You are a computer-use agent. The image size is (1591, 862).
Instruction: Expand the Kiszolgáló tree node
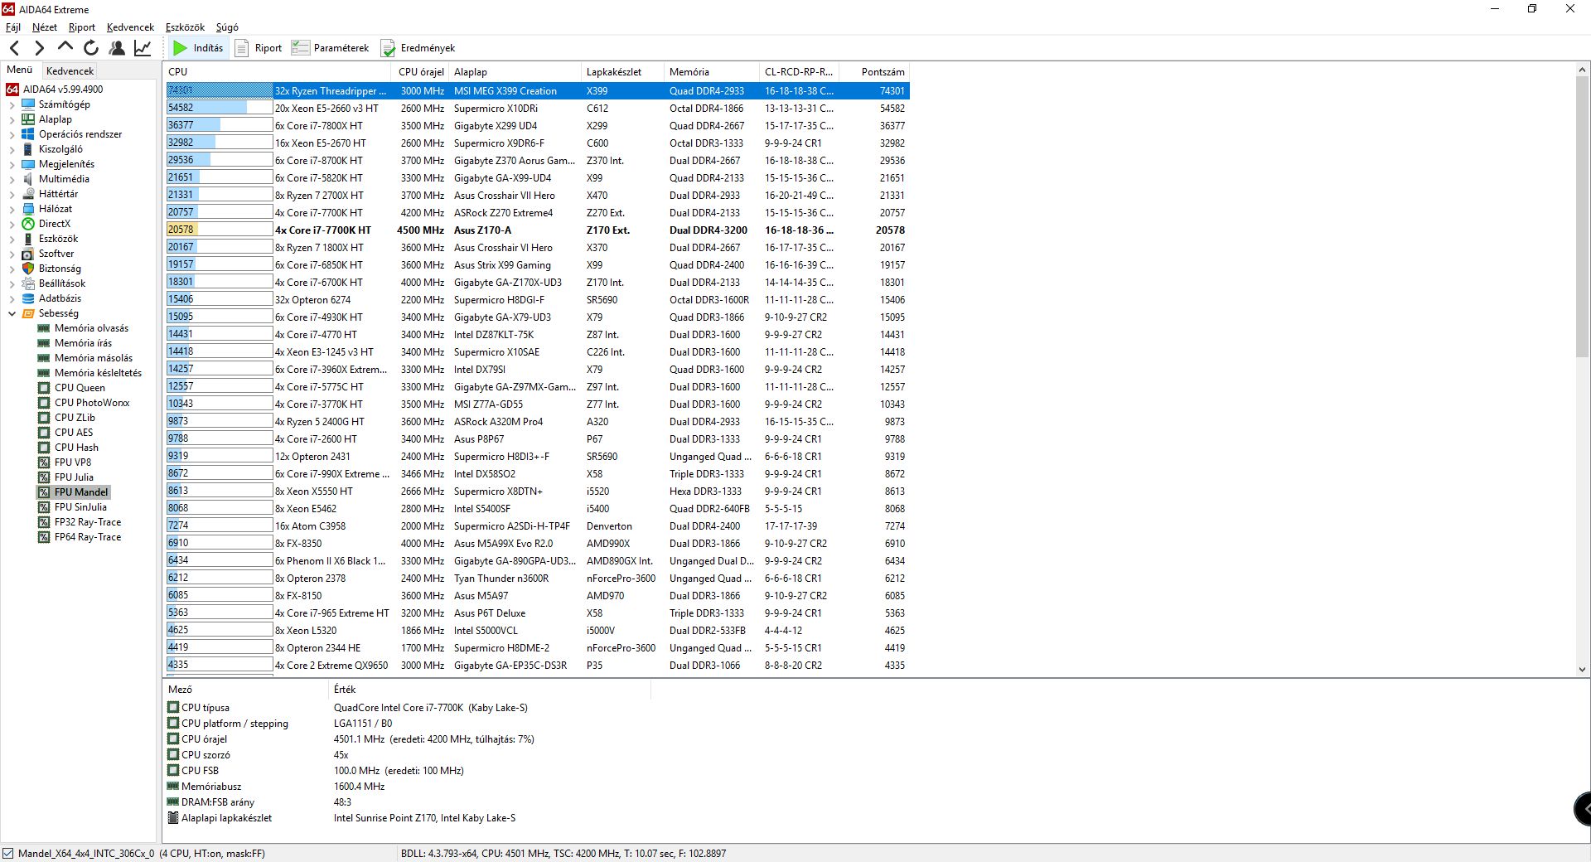12,150
